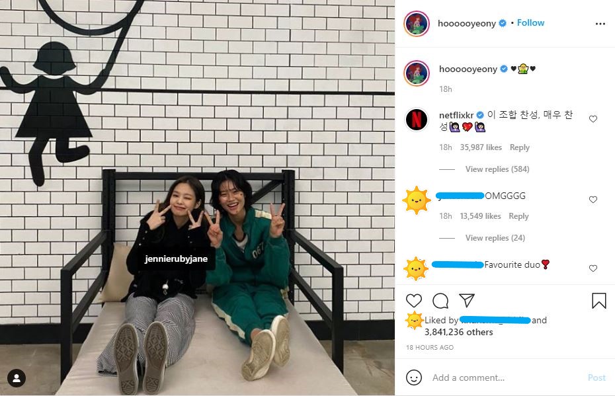Image resolution: width=615 pixels, height=396 pixels.
Task: Expand View replies (24)
Action: 495,237
